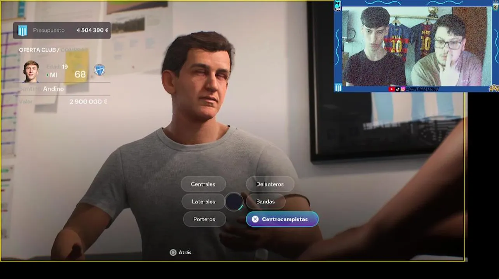This screenshot has height=279, width=499.
Task: Click the Instagram icon in the overlay
Action: click(x=403, y=89)
